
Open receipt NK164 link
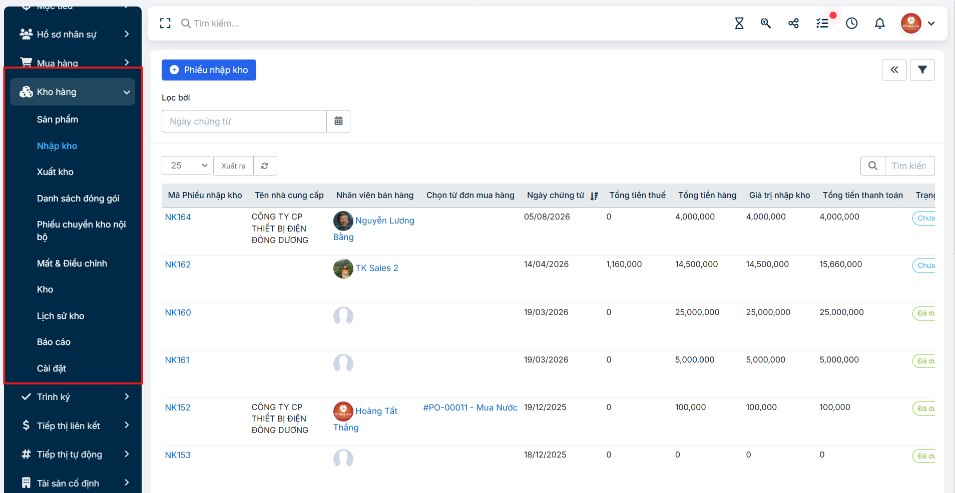178,217
